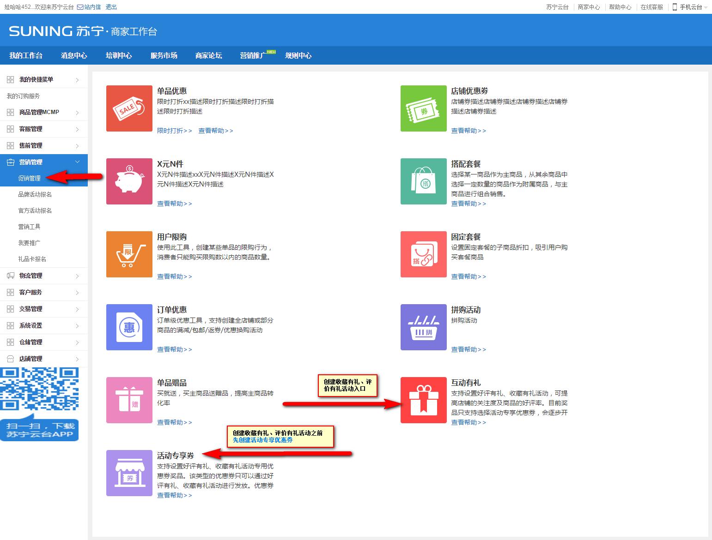Click the QR code 苏宁云台APP banner
712x540 pixels.
click(39, 404)
